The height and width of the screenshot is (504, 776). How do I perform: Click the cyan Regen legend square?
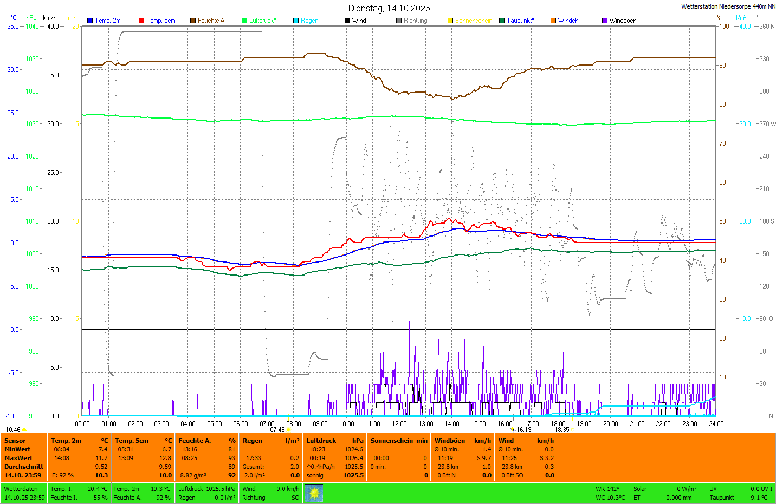coord(296,21)
